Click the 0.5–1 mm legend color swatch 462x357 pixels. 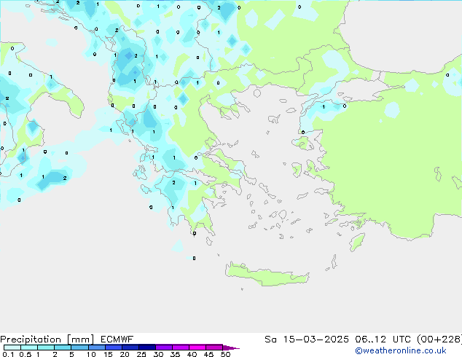pos(29,348)
